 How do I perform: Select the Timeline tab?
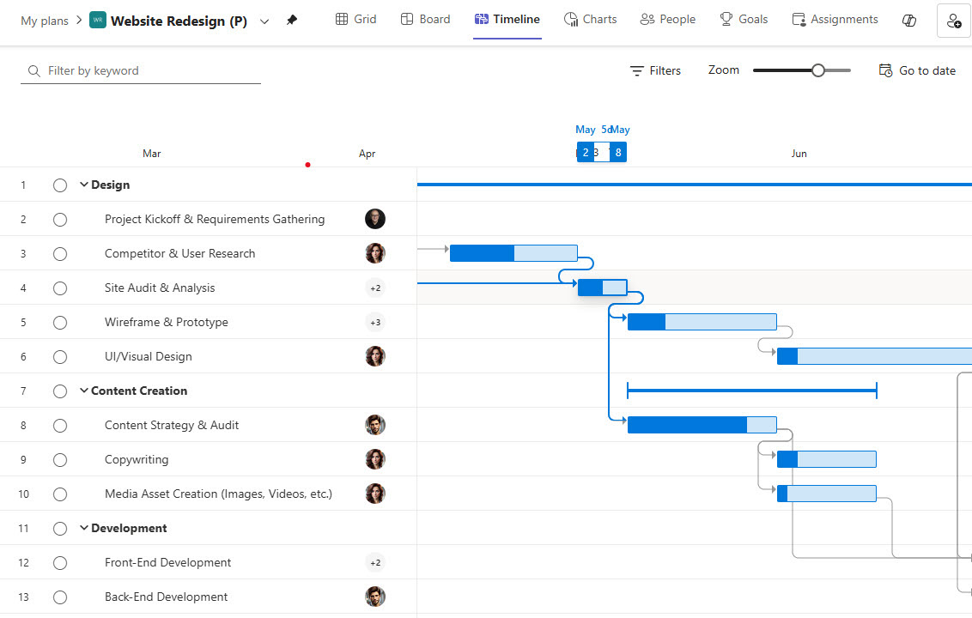[507, 19]
